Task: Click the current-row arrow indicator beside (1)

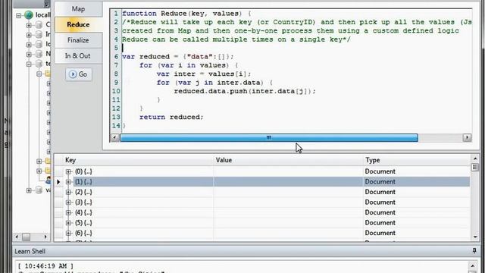Action: click(x=58, y=182)
